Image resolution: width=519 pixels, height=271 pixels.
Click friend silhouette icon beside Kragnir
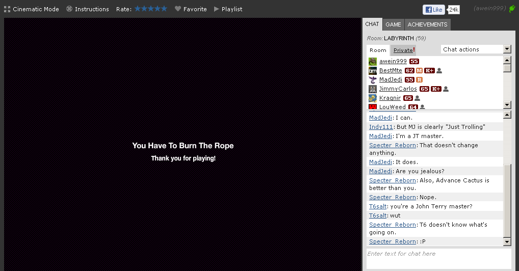click(x=418, y=98)
